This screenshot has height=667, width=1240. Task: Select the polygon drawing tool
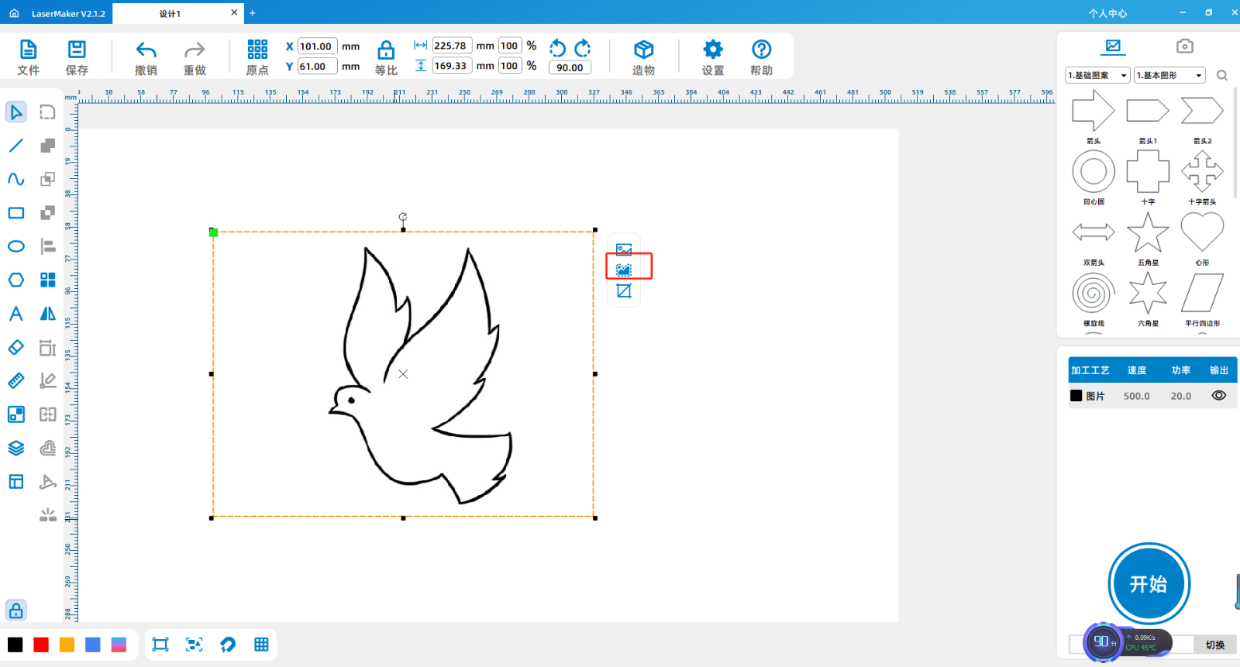[15, 280]
